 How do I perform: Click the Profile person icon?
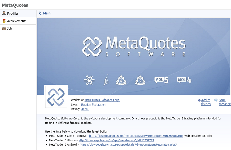pyautogui.click(x=4, y=13)
